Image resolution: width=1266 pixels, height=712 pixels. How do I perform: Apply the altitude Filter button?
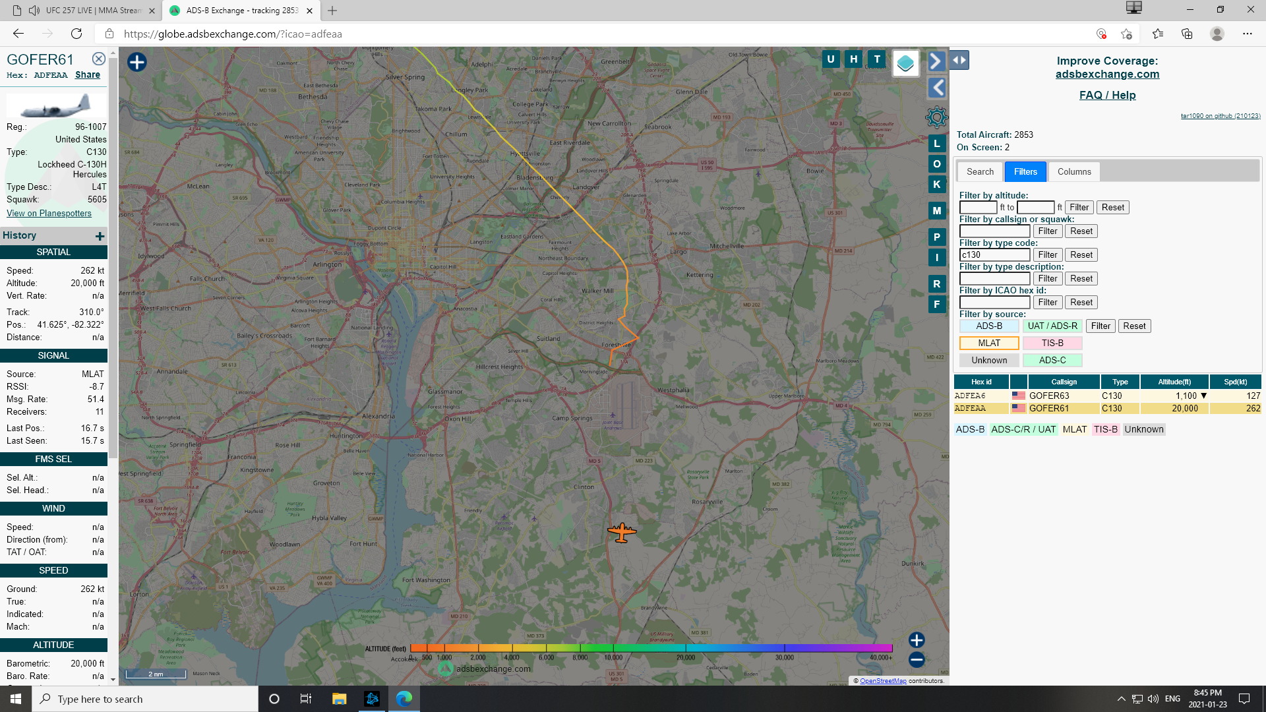(x=1079, y=208)
